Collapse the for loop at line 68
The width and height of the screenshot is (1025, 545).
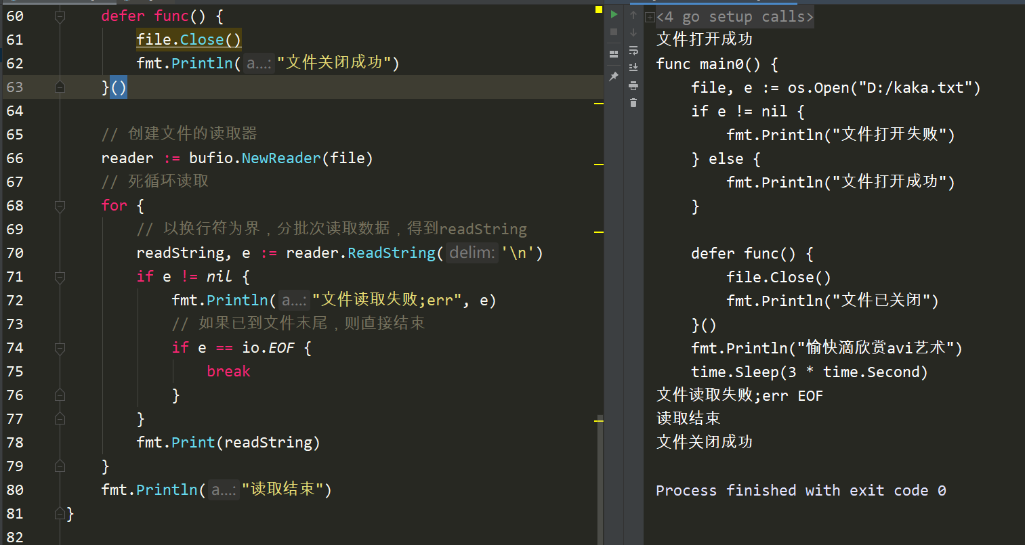pos(60,205)
